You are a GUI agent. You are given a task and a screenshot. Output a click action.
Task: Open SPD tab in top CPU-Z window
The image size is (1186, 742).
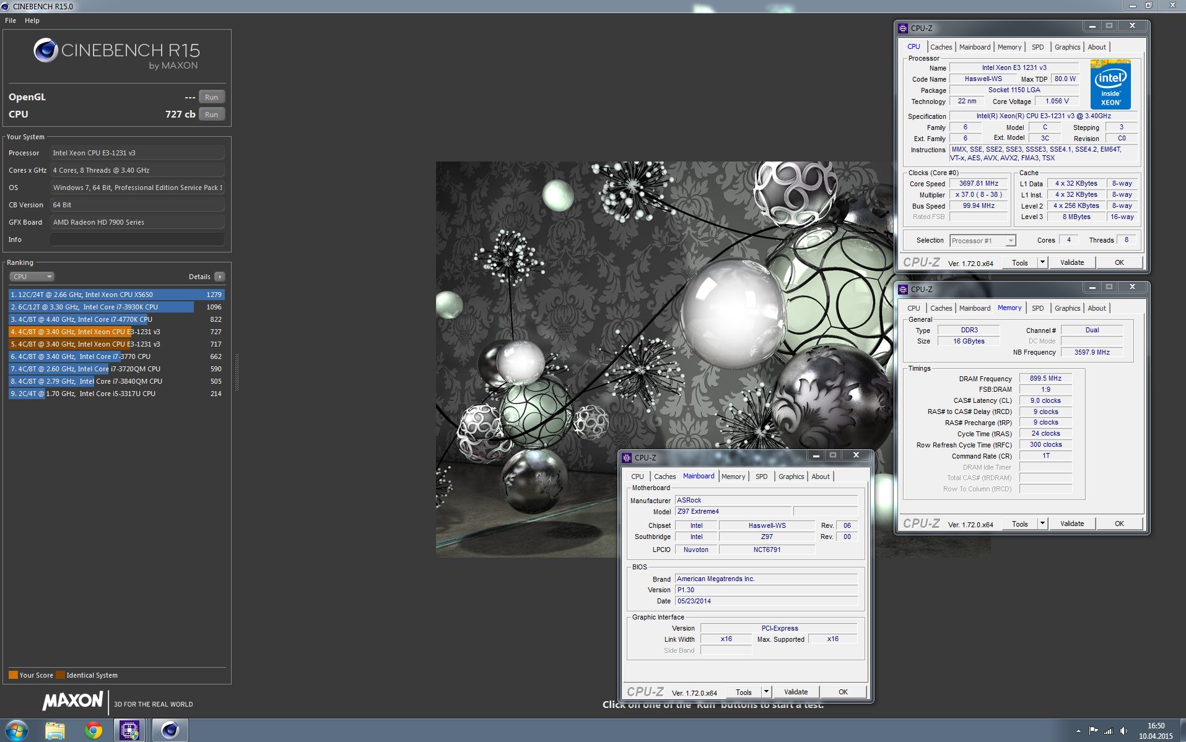[1037, 47]
